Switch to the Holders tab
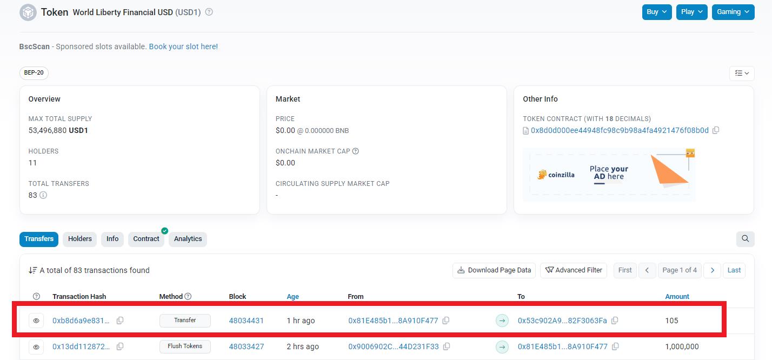Image resolution: width=772 pixels, height=360 pixels. pos(80,239)
